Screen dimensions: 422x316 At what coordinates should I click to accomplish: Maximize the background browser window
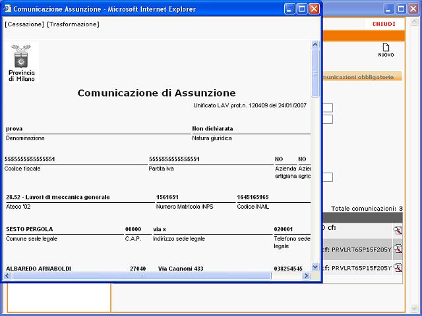(401, 9)
